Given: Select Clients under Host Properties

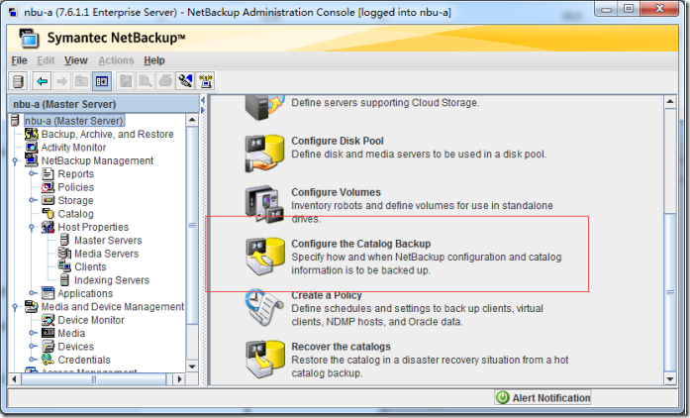Looking at the screenshot, I should pos(90,266).
